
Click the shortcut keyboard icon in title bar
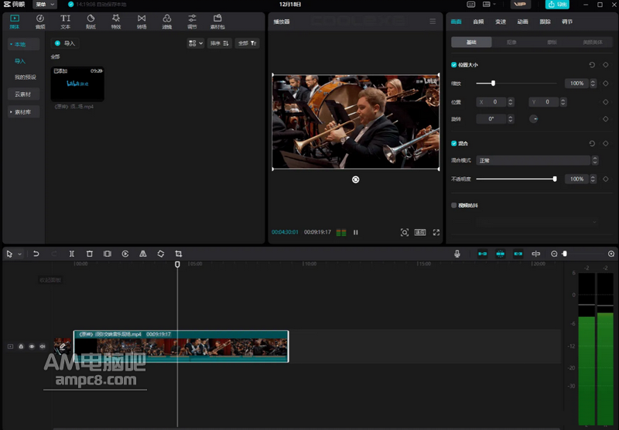click(471, 5)
